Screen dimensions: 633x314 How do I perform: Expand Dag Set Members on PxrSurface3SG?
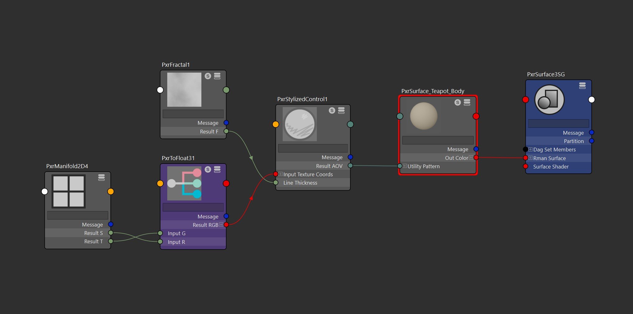click(531, 149)
